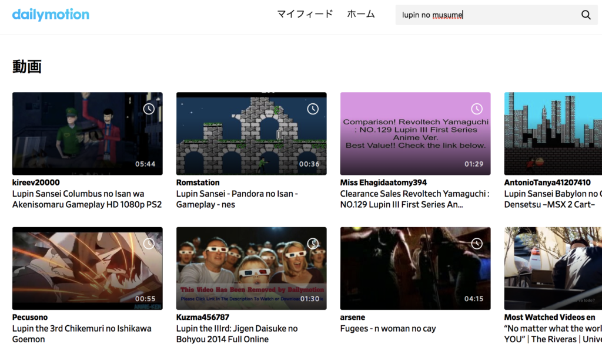The image size is (602, 351).
Task: Click the 04:15 duration label
Action: (x=474, y=299)
